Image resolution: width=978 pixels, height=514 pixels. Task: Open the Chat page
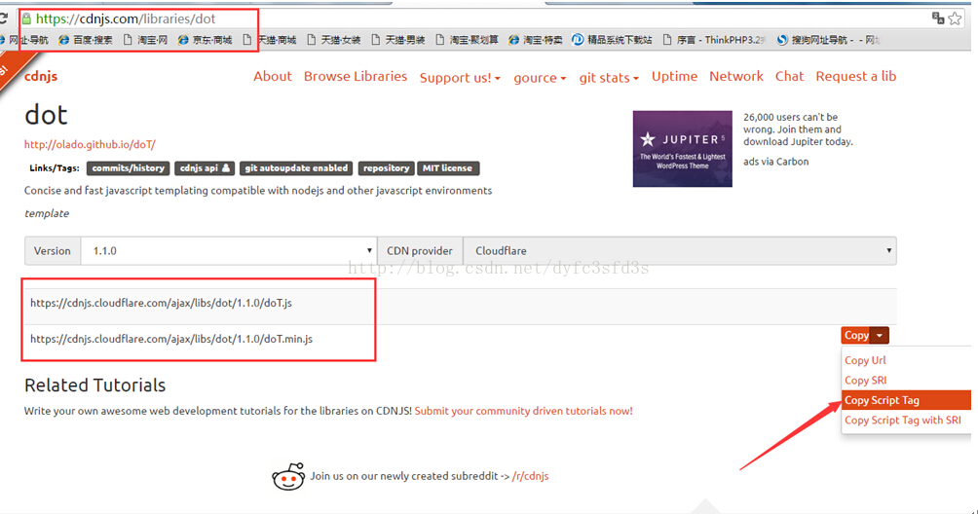point(789,76)
